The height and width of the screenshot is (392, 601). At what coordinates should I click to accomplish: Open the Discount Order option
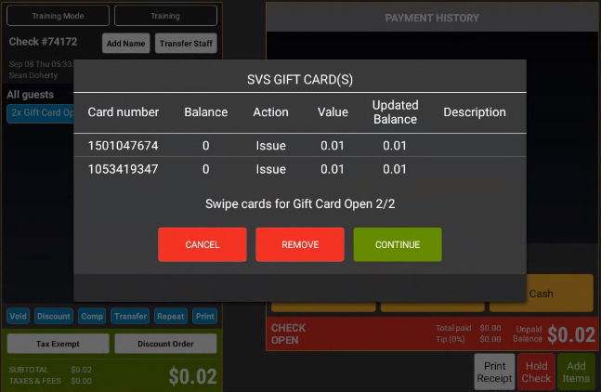click(165, 344)
